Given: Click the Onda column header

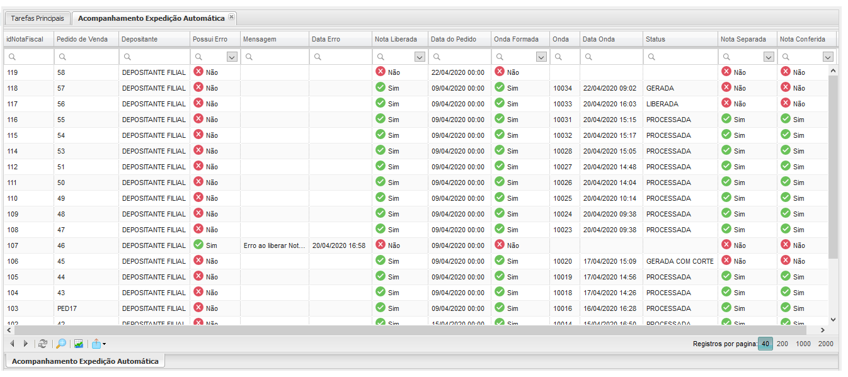Looking at the screenshot, I should click(564, 39).
